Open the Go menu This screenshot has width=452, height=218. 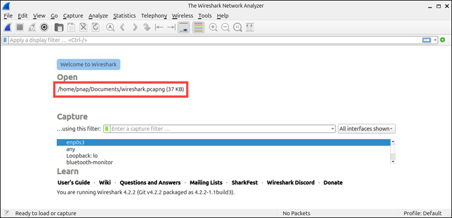pos(54,15)
